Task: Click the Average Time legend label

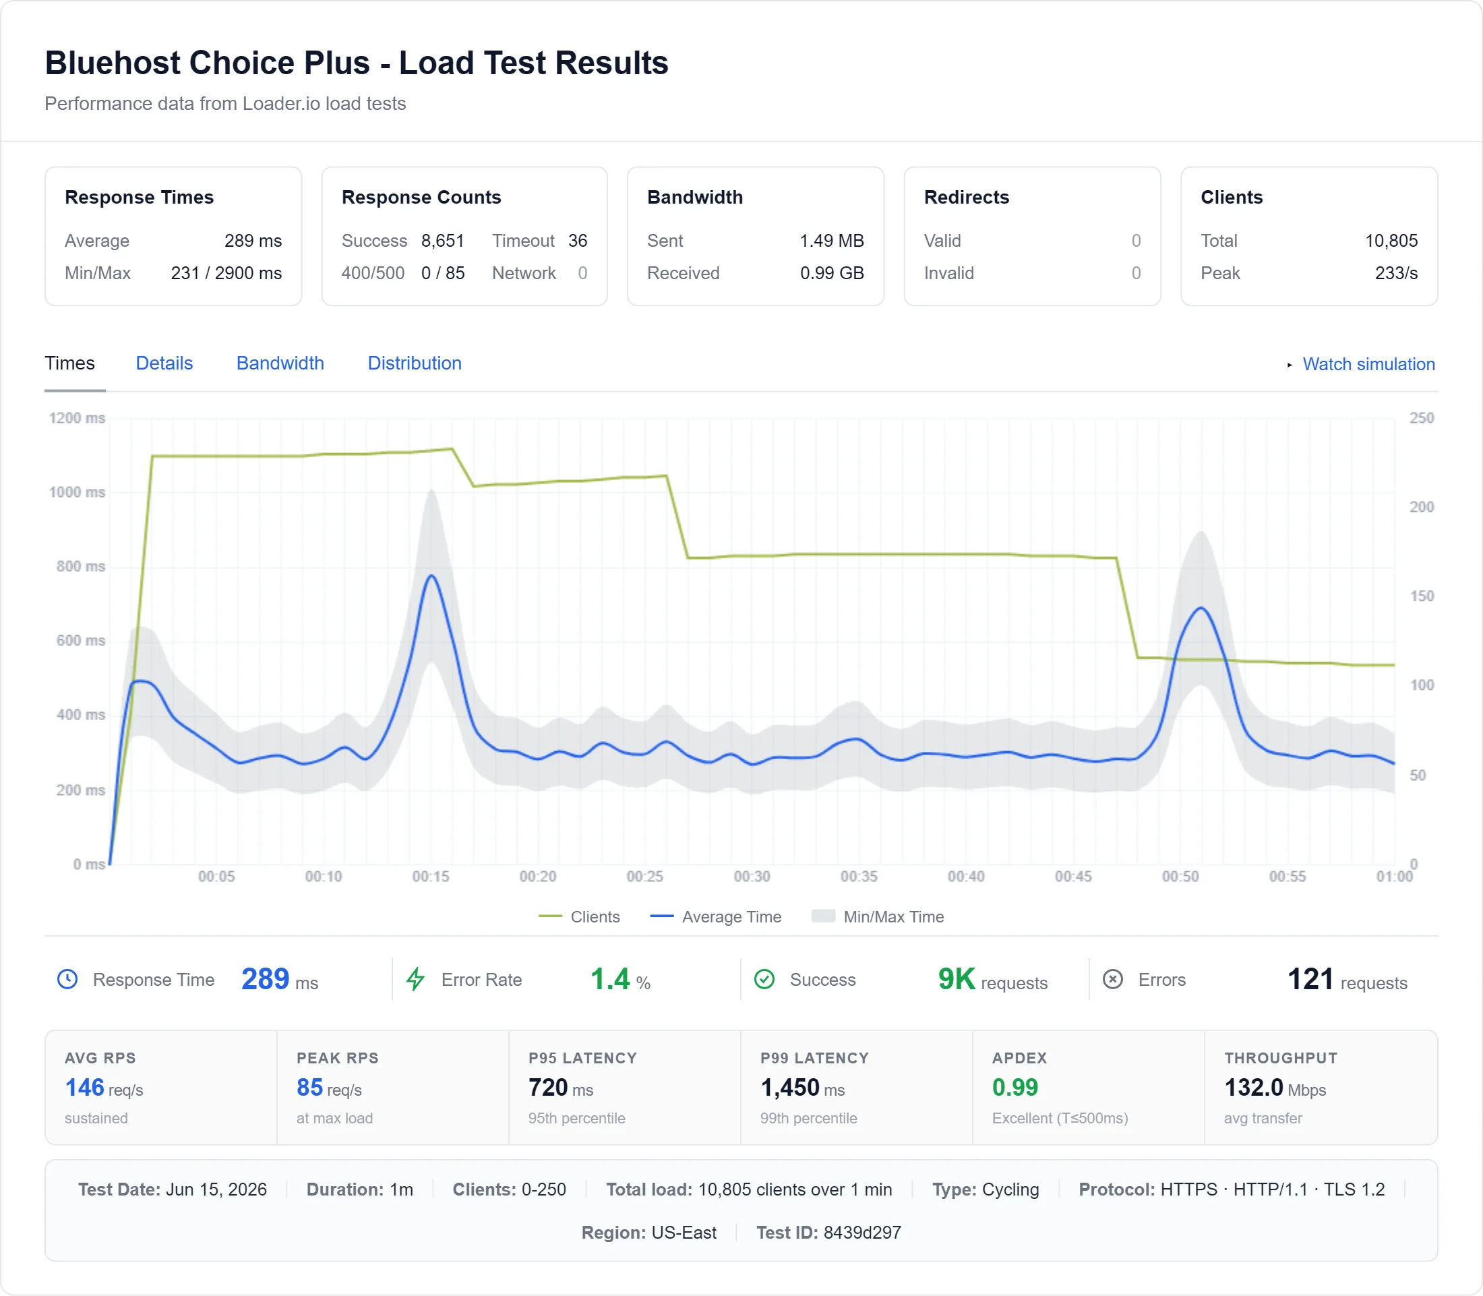Action: pyautogui.click(x=732, y=916)
